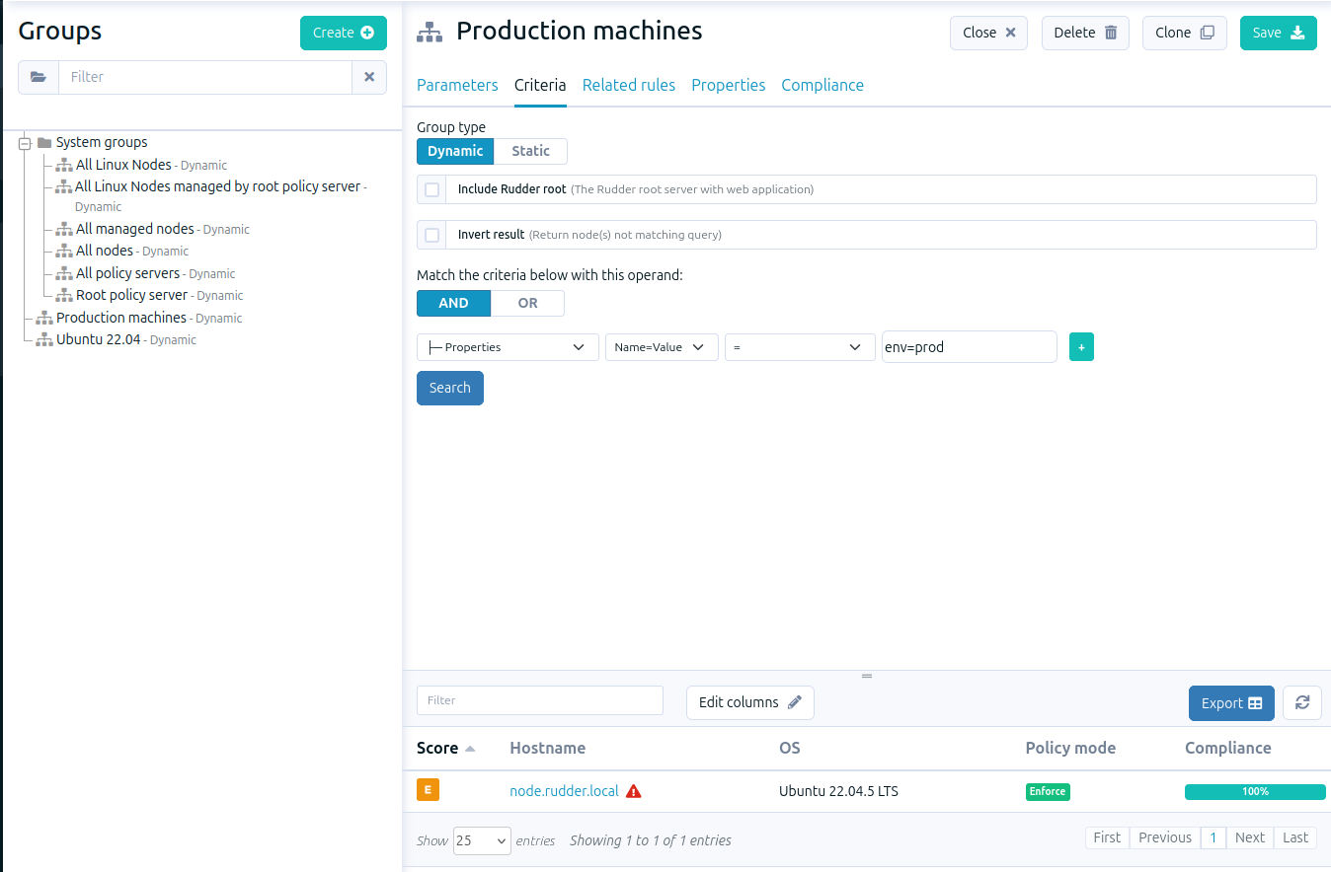The image size is (1331, 872).
Task: Click the Last pagination button
Action: tap(1295, 837)
